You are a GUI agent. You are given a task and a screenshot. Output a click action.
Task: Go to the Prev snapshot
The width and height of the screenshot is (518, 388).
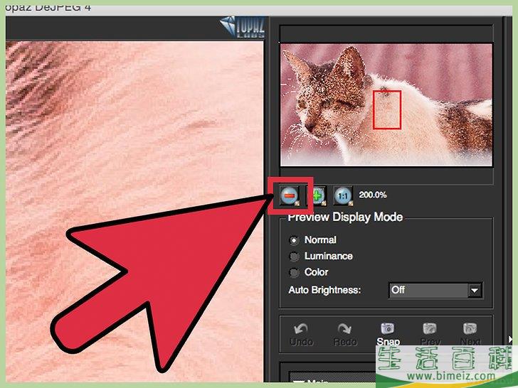[430, 335]
